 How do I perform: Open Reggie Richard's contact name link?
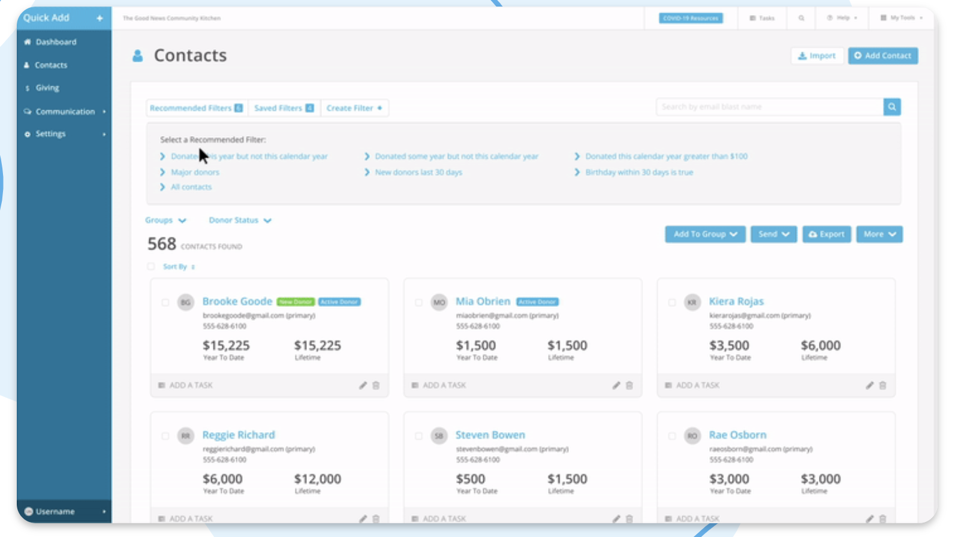pyautogui.click(x=239, y=435)
